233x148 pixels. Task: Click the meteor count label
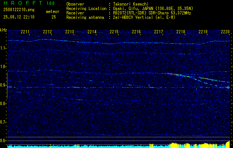53,11
